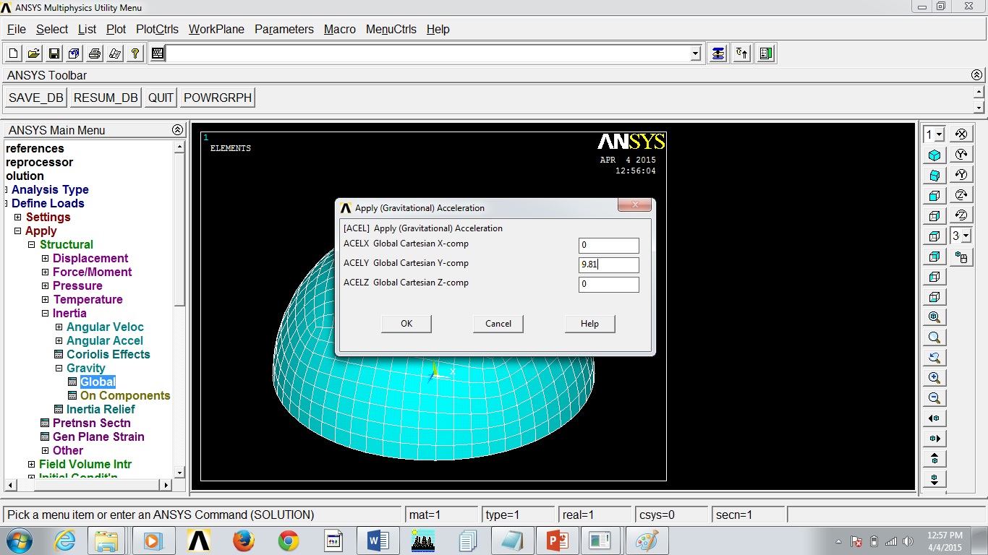Select the Coriolis Effects tree item
Screen dimensions: 988x555
click(108, 354)
